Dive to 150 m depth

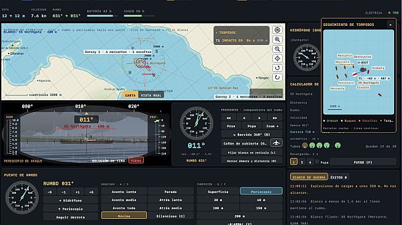pos(261,208)
